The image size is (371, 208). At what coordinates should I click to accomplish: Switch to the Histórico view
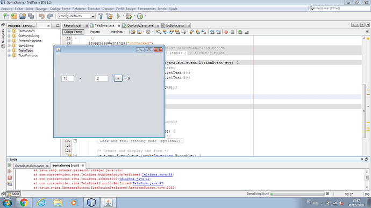point(117,32)
